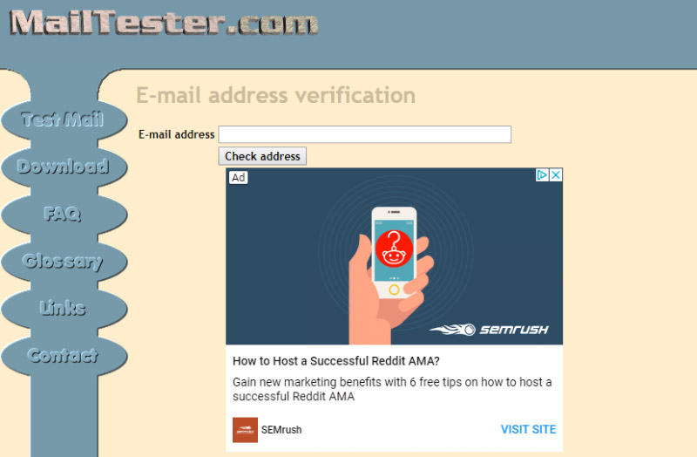Open the Contact page

coord(64,356)
